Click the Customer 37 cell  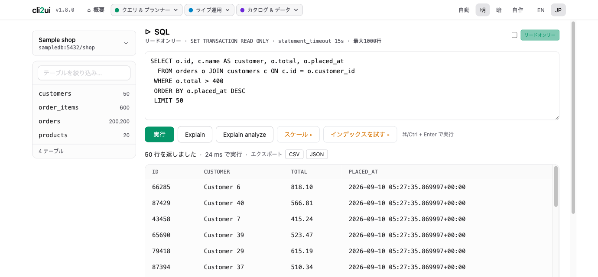tap(224, 267)
